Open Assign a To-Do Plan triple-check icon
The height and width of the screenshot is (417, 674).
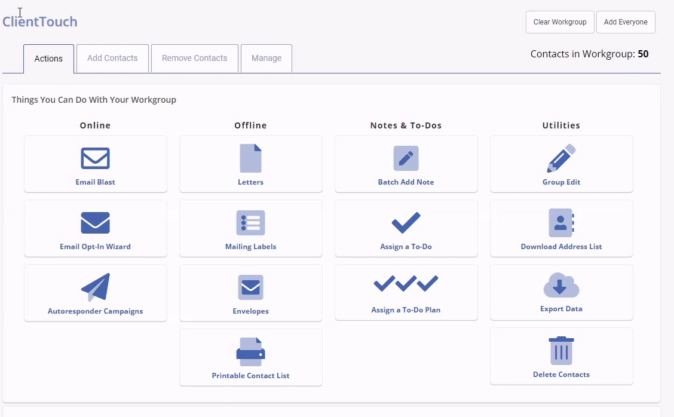pyautogui.click(x=406, y=284)
